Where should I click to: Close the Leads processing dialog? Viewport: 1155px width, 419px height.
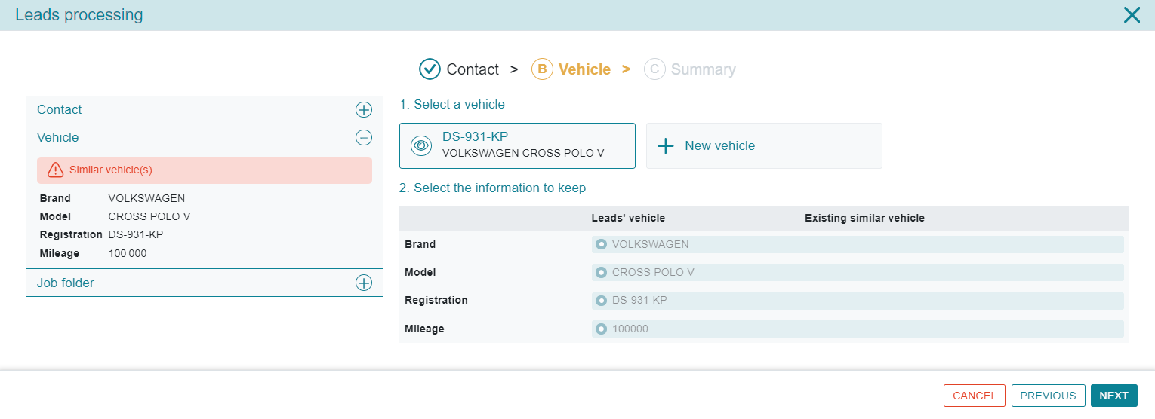point(1132,15)
